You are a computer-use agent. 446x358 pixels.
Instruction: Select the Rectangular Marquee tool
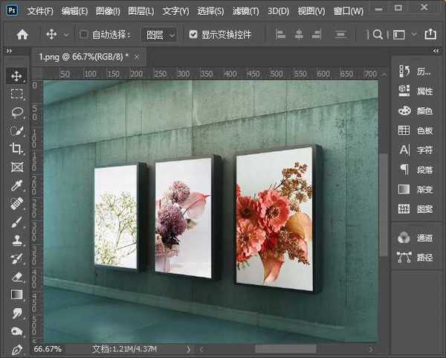(16, 95)
